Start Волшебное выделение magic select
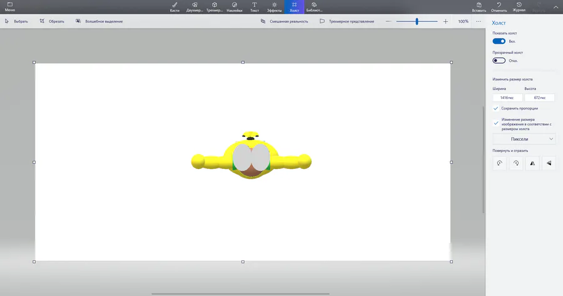The height and width of the screenshot is (296, 563). 99,21
